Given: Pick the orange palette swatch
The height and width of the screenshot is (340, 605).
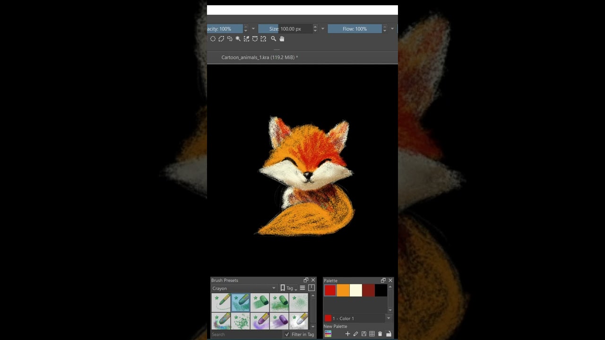Looking at the screenshot, I should (x=343, y=290).
